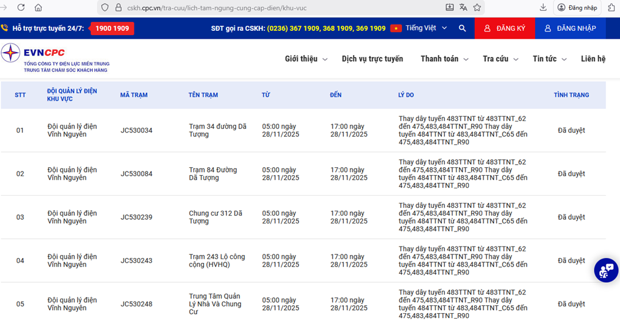
Task: Click the red ĐĂNG KÝ button
Action: coord(504,28)
